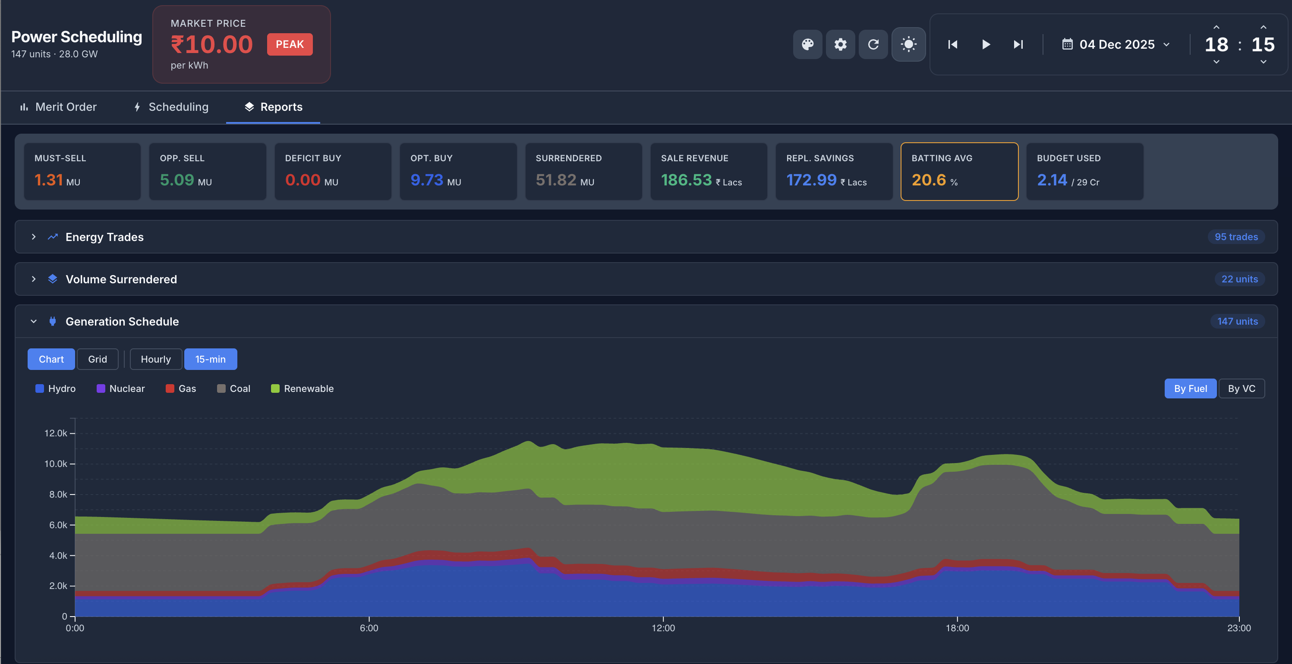Switch chart view to By VC
Image resolution: width=1292 pixels, height=664 pixels.
click(1242, 388)
